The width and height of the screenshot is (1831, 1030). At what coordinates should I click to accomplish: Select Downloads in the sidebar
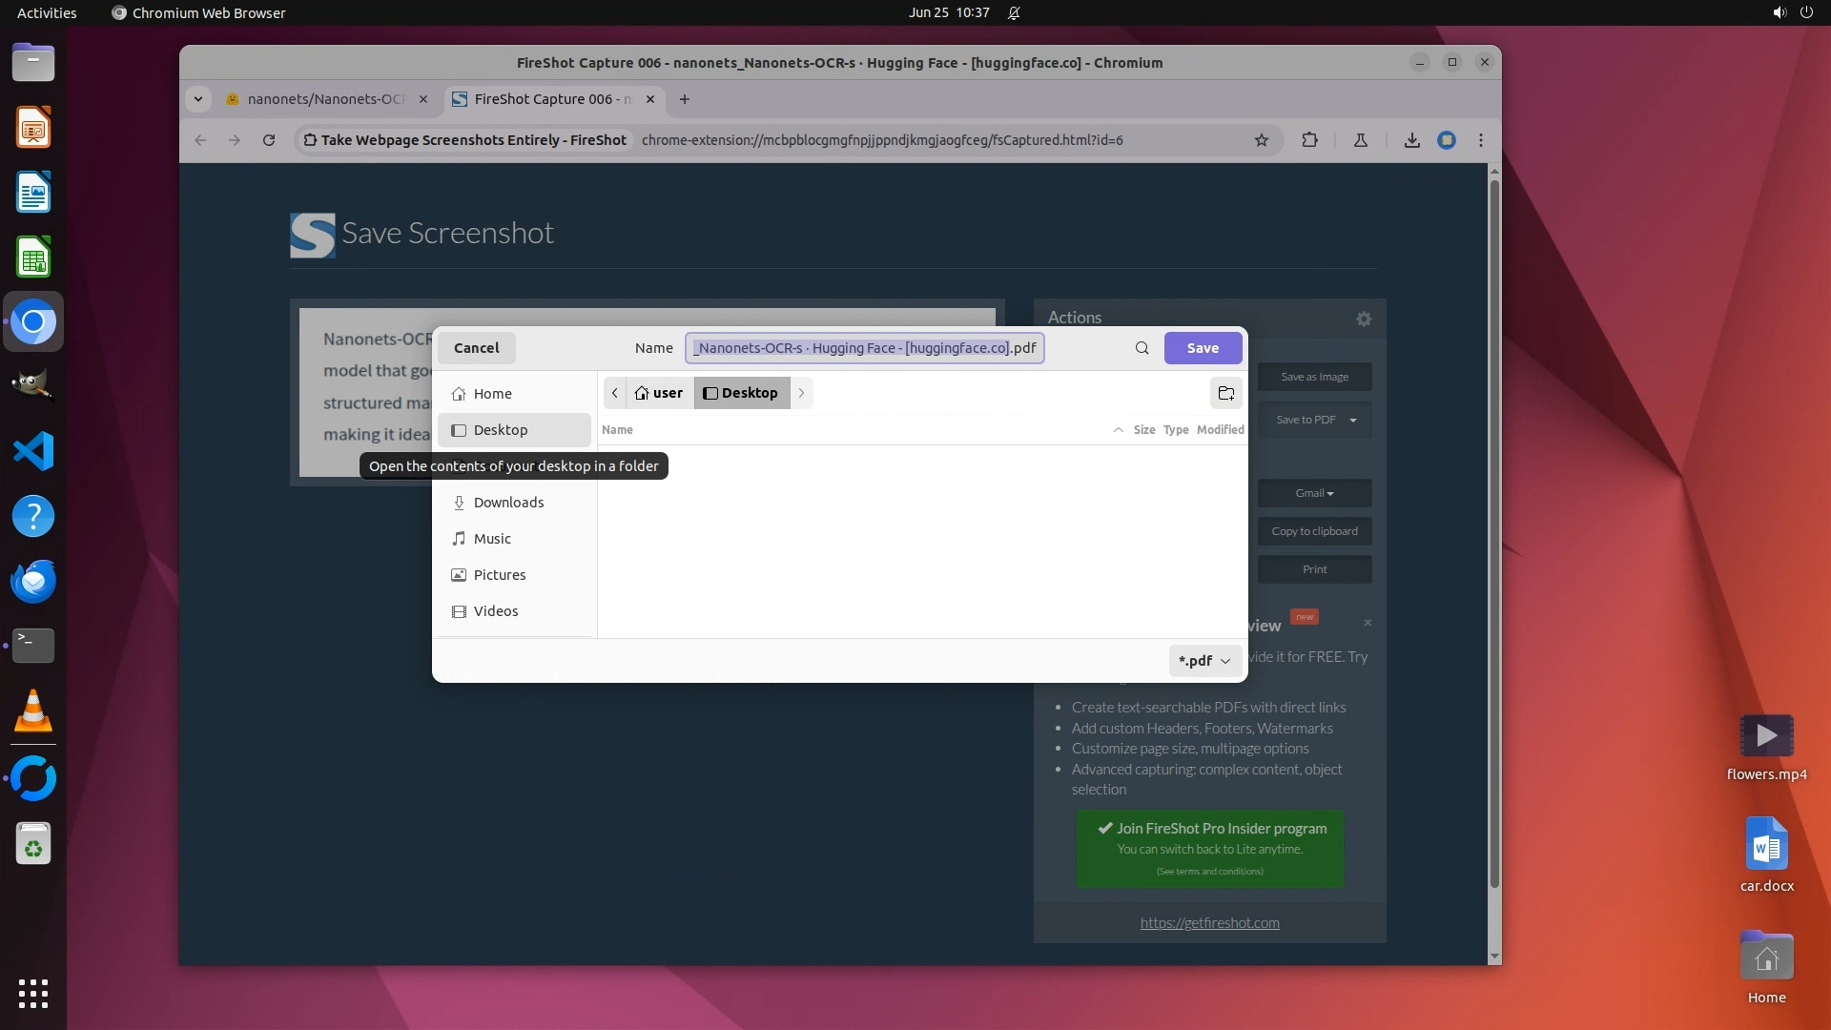[x=508, y=503]
